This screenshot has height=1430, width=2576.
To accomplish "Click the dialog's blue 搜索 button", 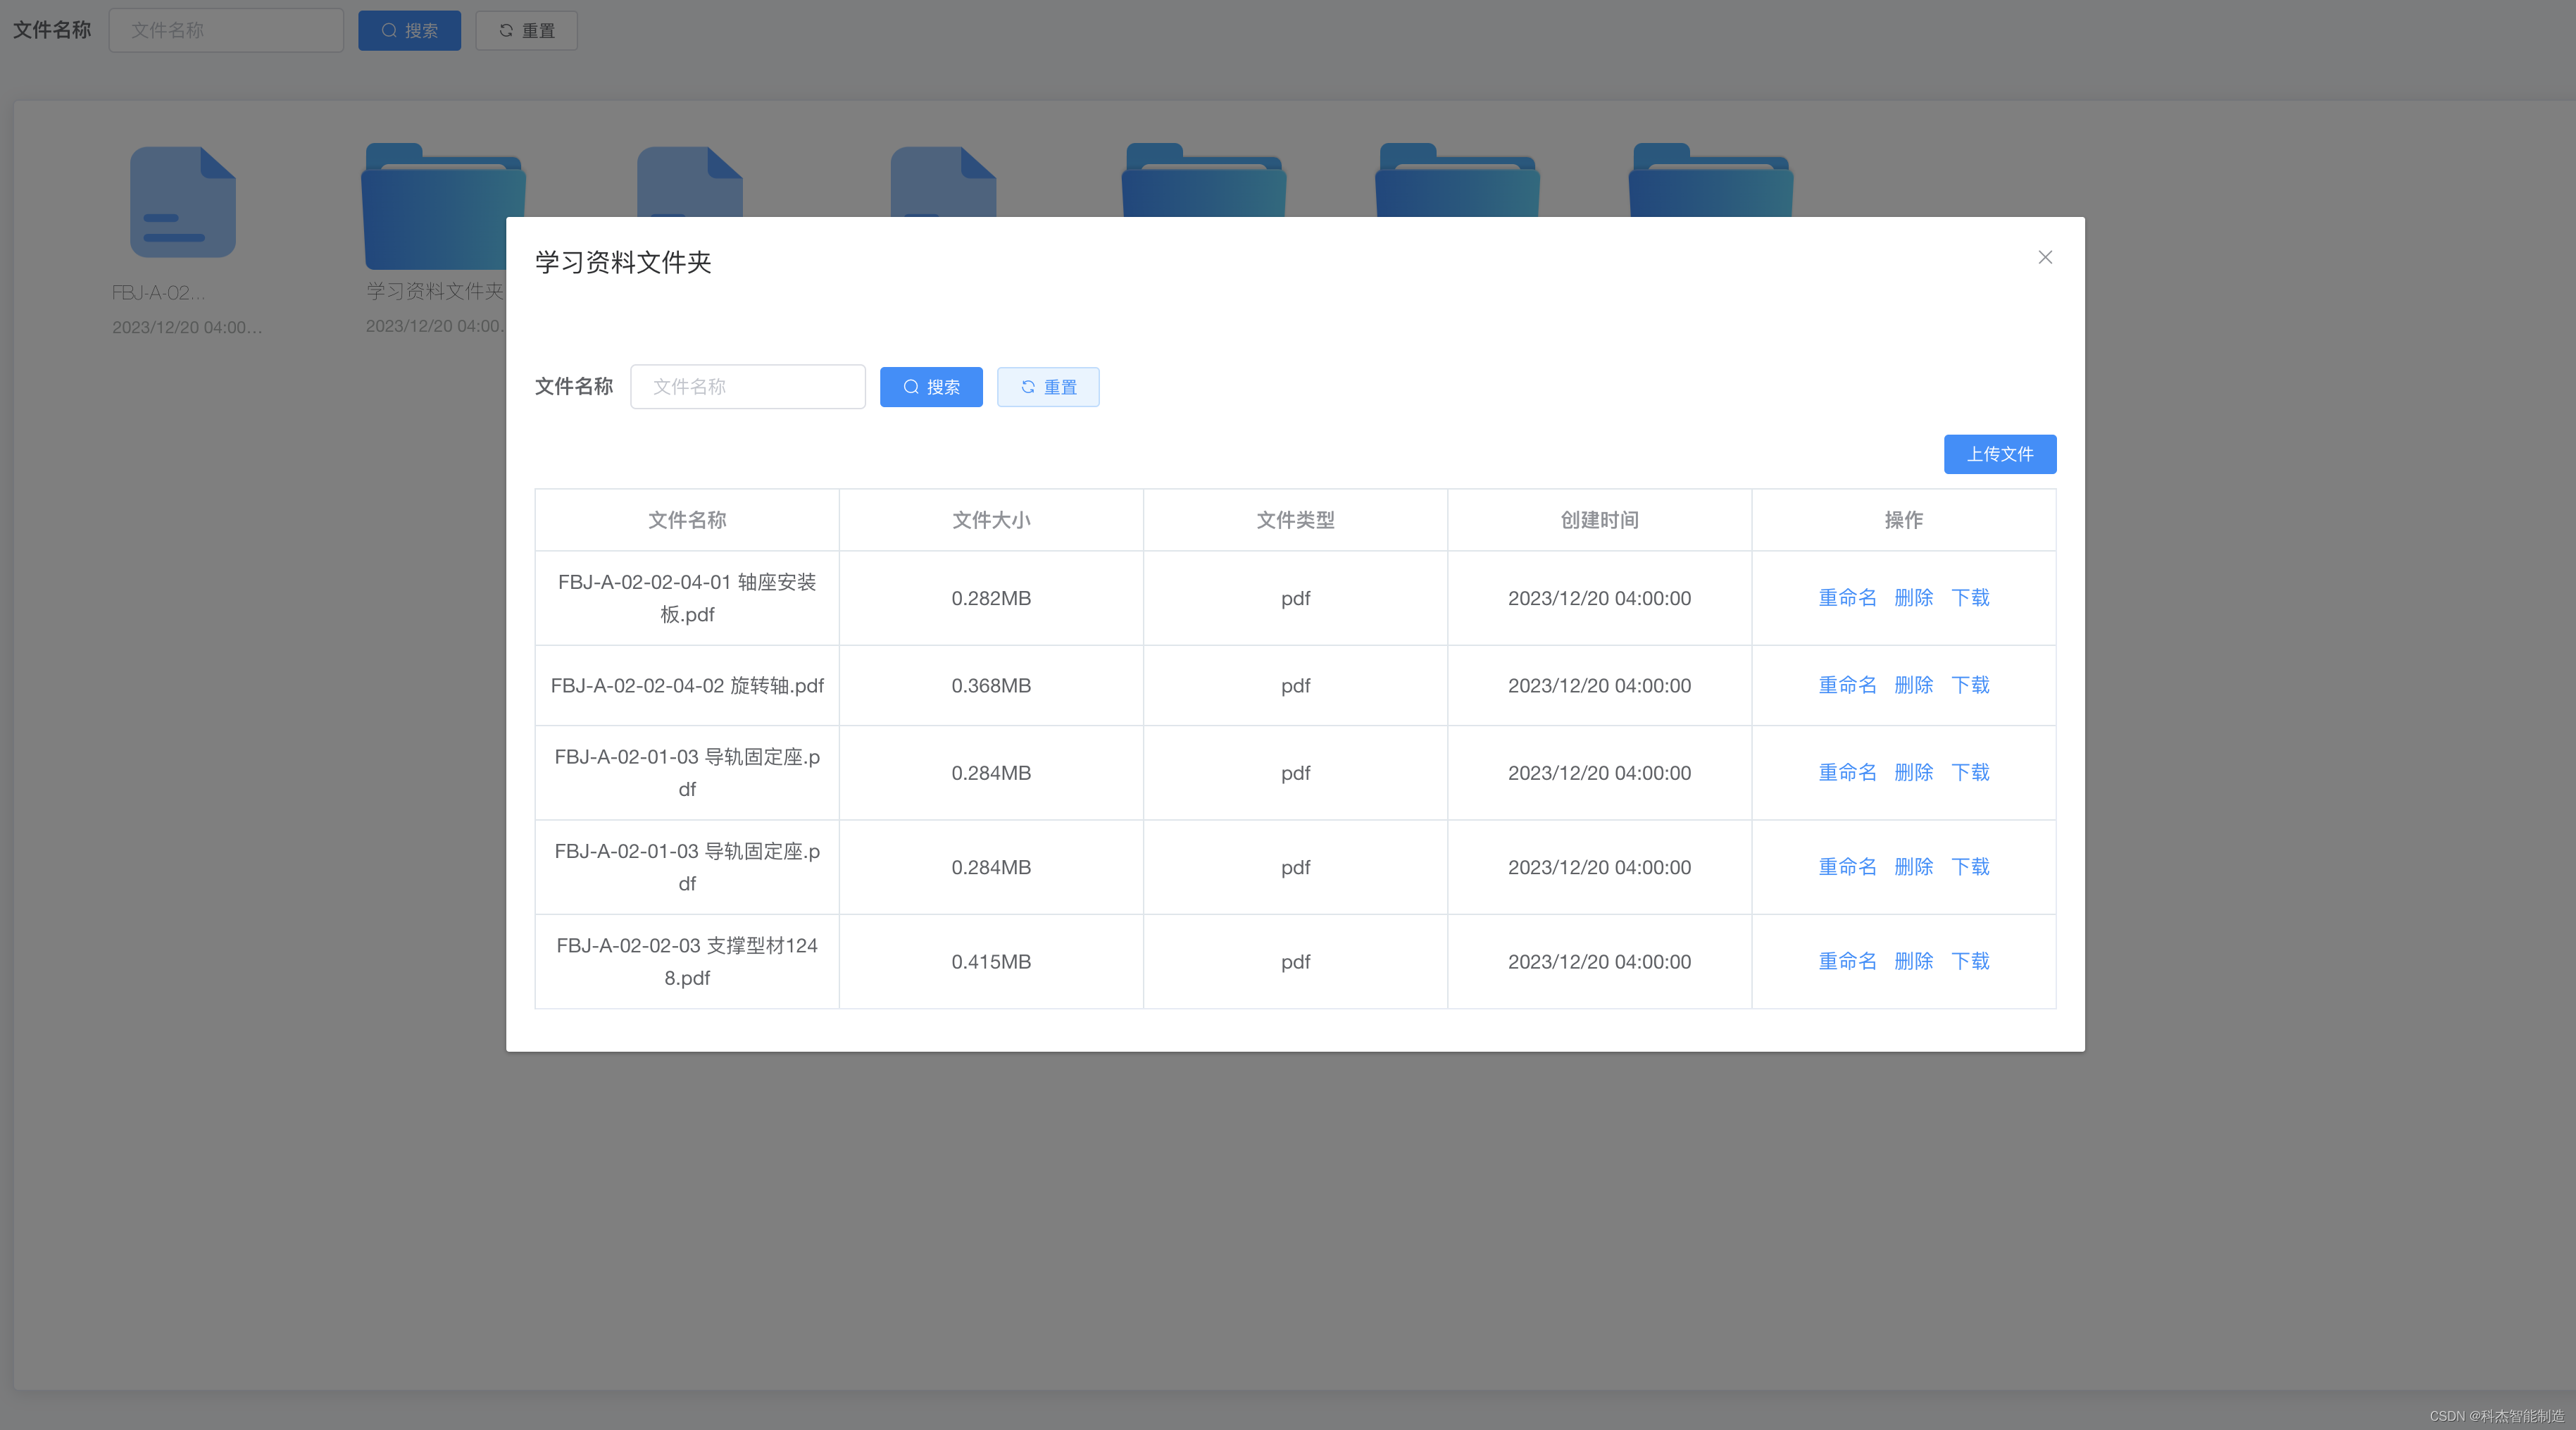I will click(931, 387).
